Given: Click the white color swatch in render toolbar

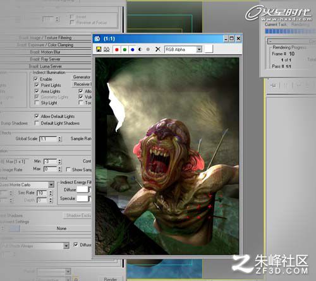Looking at the screenshot, I should pos(209,49).
